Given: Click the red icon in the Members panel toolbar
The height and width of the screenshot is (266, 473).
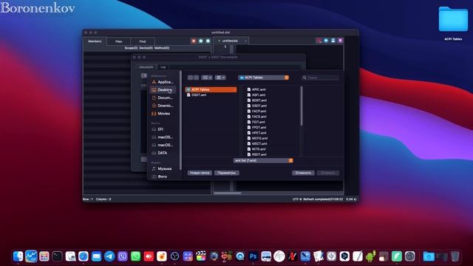Looking at the screenshot, I should [194, 41].
